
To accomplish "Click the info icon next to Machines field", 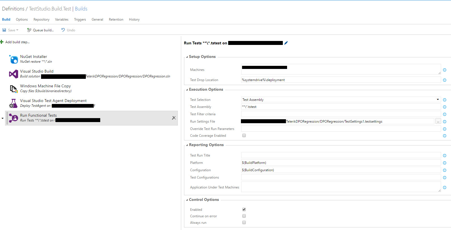I will [x=444, y=70].
